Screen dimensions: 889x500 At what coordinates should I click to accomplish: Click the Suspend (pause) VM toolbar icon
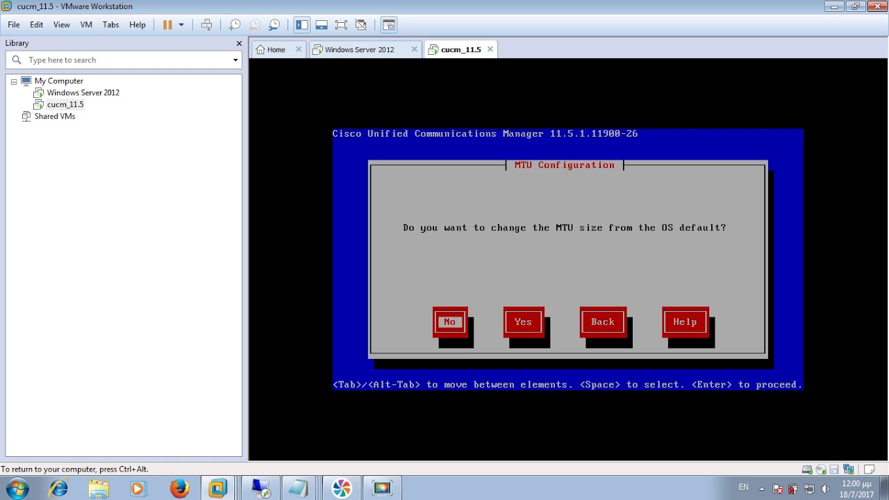click(167, 24)
